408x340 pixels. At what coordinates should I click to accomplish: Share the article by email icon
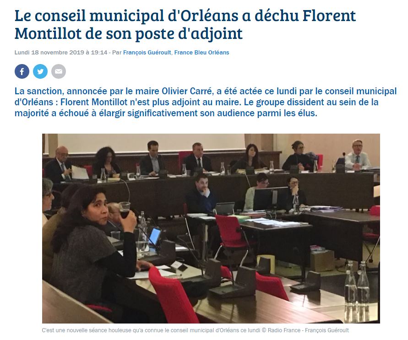(x=59, y=71)
